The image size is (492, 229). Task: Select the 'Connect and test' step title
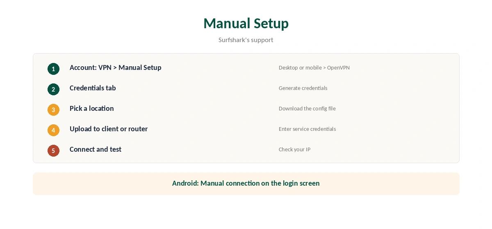tap(96, 149)
